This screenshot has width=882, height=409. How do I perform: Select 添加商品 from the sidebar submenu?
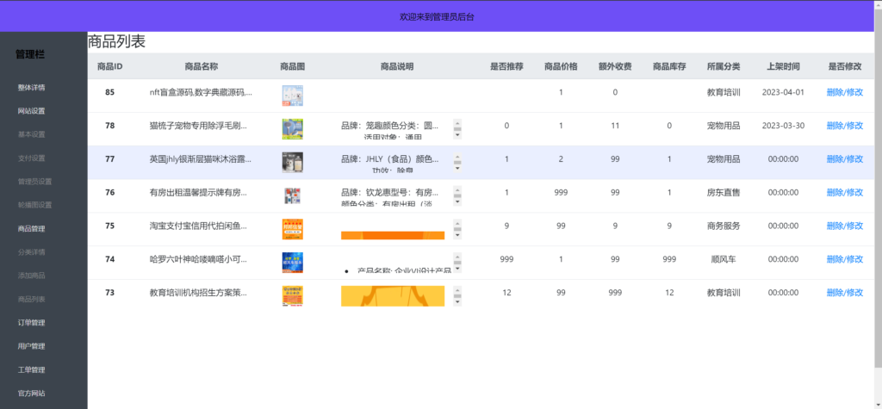coord(31,276)
